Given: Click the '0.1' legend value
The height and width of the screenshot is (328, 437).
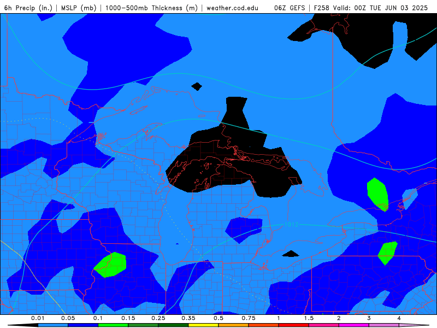Looking at the screenshot, I should pos(98,318).
